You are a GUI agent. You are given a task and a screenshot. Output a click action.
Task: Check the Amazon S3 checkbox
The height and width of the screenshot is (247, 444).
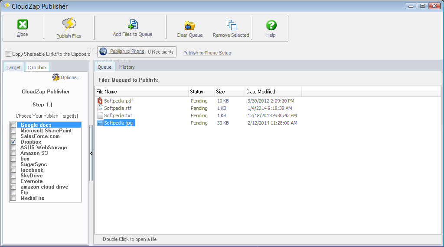pos(13,153)
